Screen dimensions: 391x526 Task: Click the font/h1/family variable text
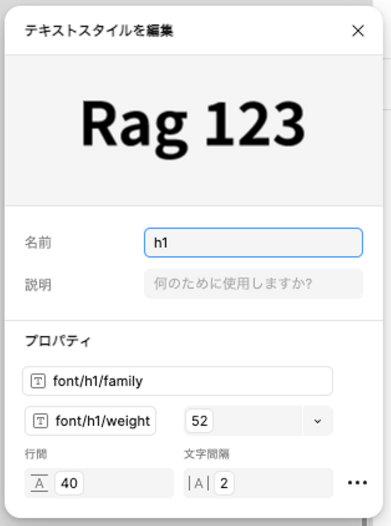(98, 381)
